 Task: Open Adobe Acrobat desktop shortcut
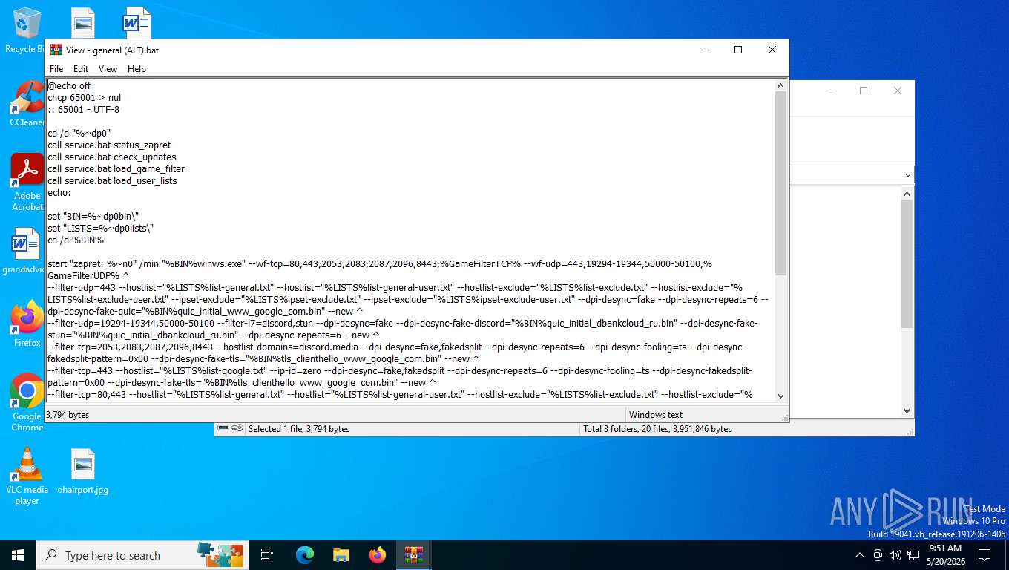coord(27,182)
